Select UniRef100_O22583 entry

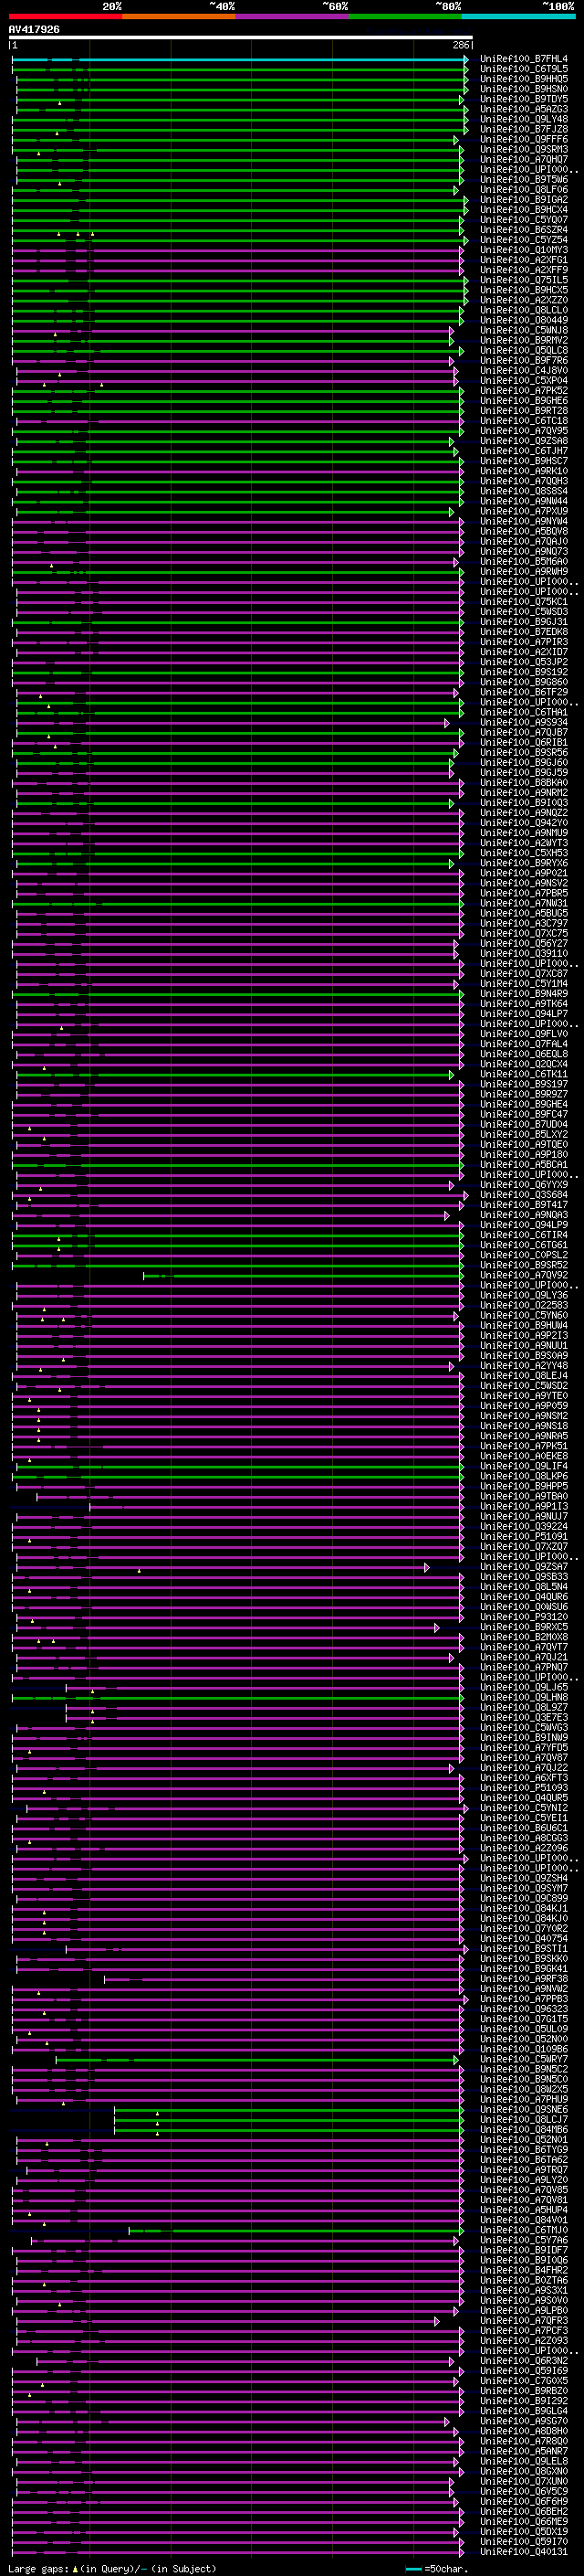(524, 1306)
